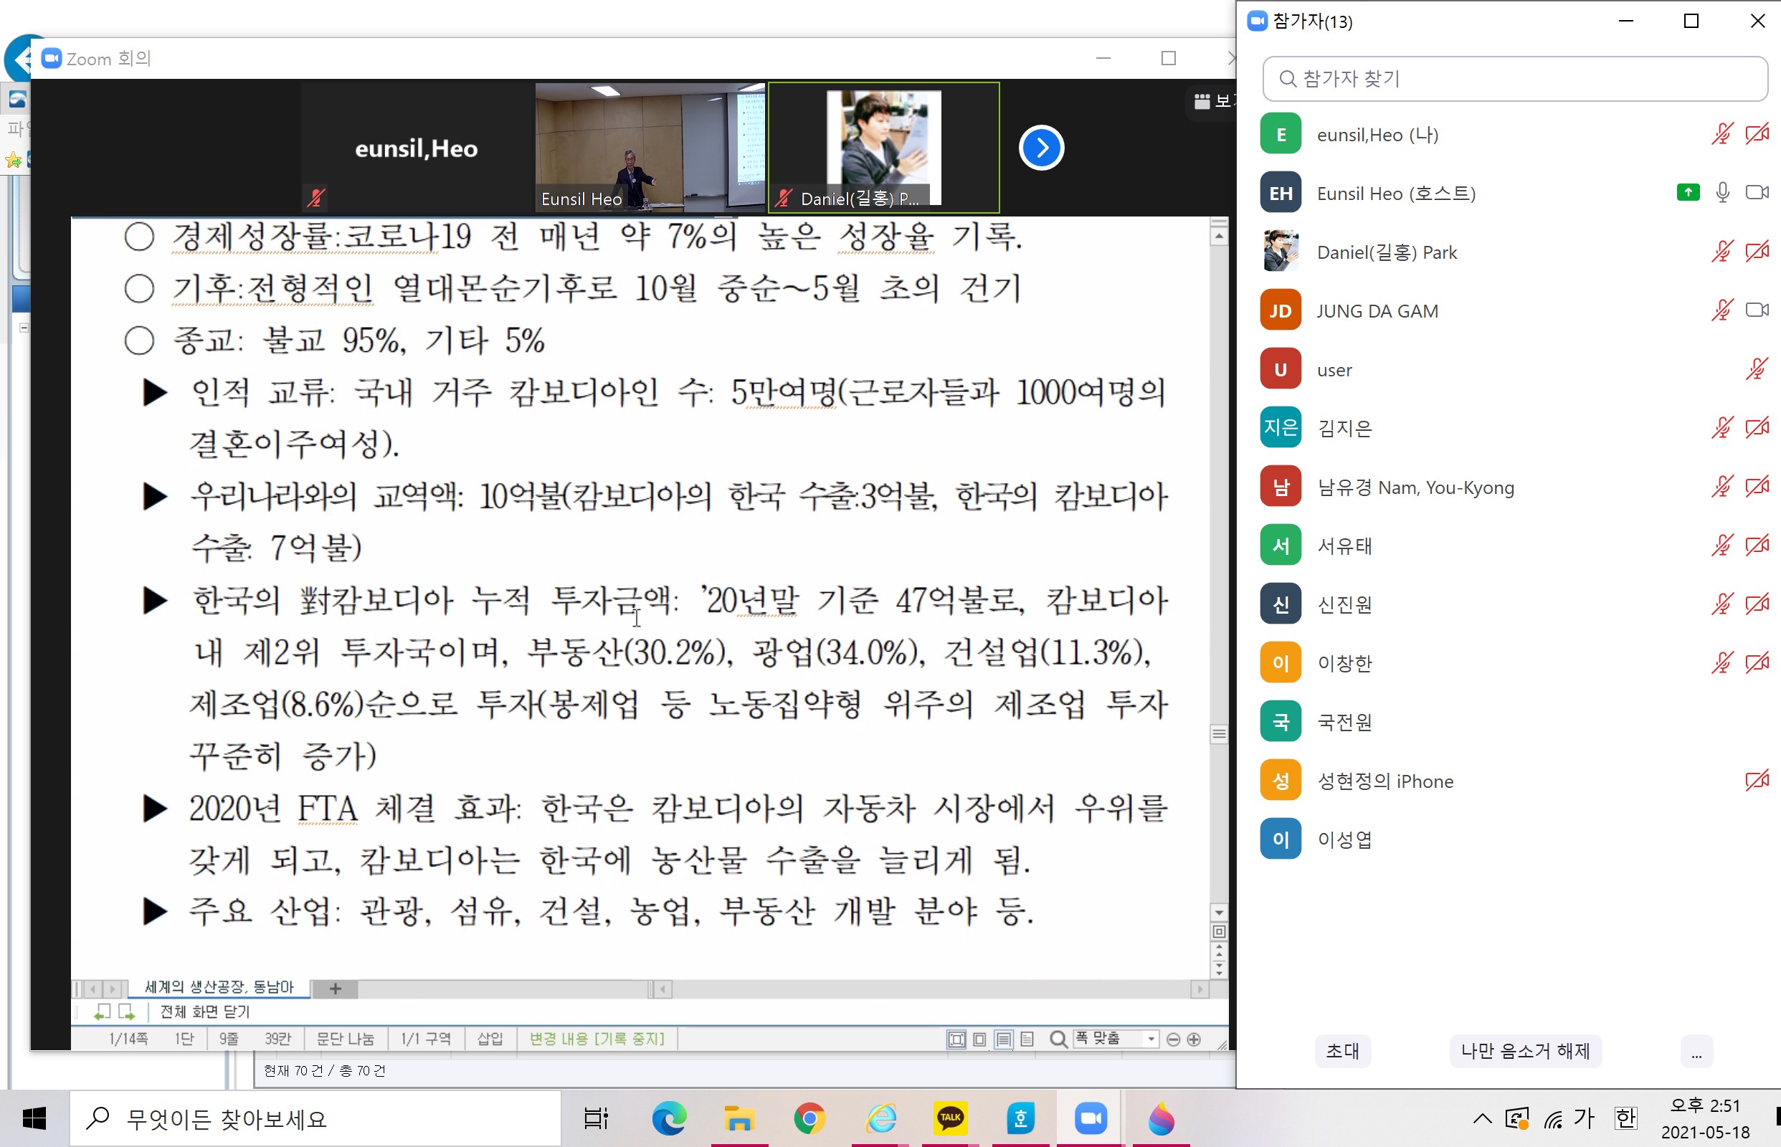Open the zoom level 폭 맞춤 dropdown

click(x=1151, y=1039)
